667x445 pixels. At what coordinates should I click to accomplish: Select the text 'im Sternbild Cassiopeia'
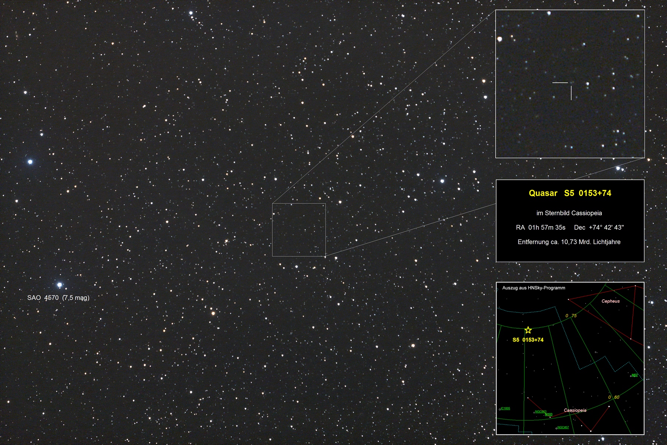pos(569,213)
